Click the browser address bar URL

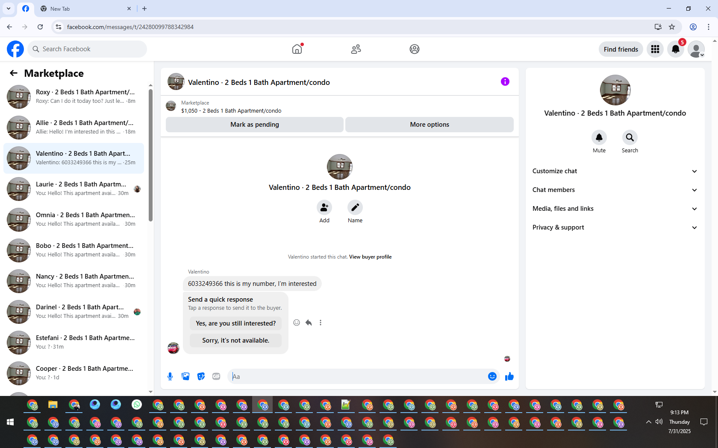tap(130, 27)
